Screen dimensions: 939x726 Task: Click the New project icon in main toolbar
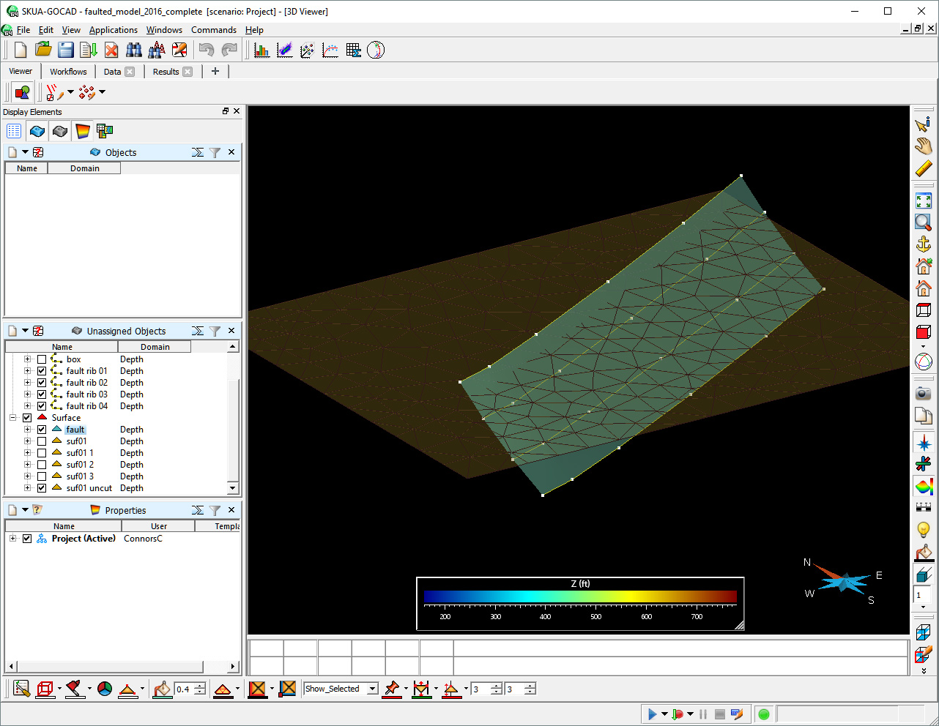click(21, 50)
